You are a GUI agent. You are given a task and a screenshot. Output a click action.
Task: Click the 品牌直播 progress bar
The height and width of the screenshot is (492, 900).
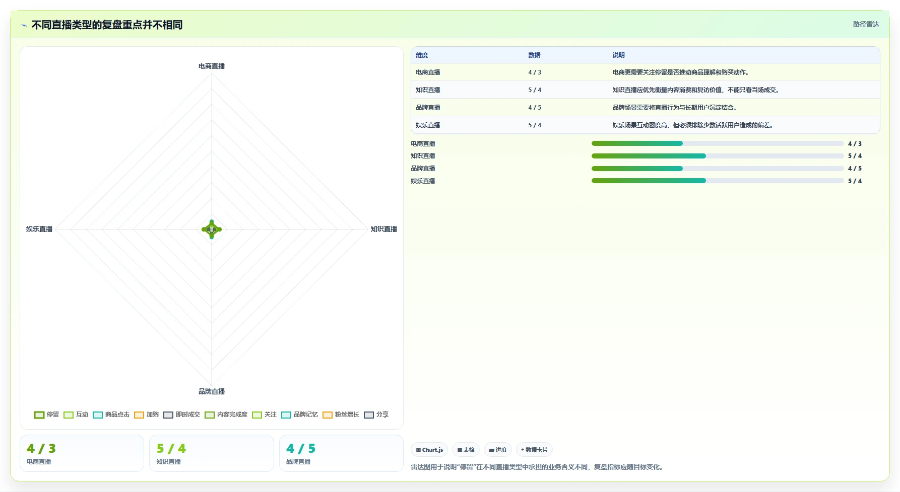pyautogui.click(x=718, y=169)
